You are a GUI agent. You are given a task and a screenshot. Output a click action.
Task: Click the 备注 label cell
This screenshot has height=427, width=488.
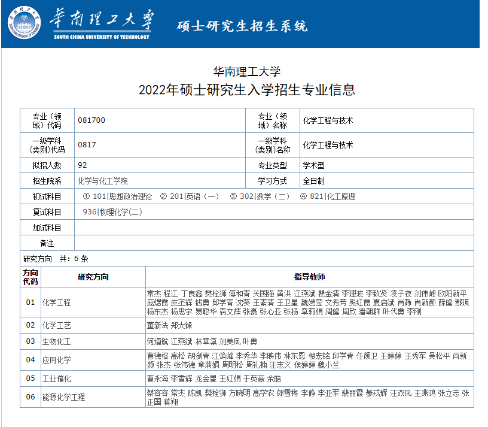pyautogui.click(x=47, y=243)
